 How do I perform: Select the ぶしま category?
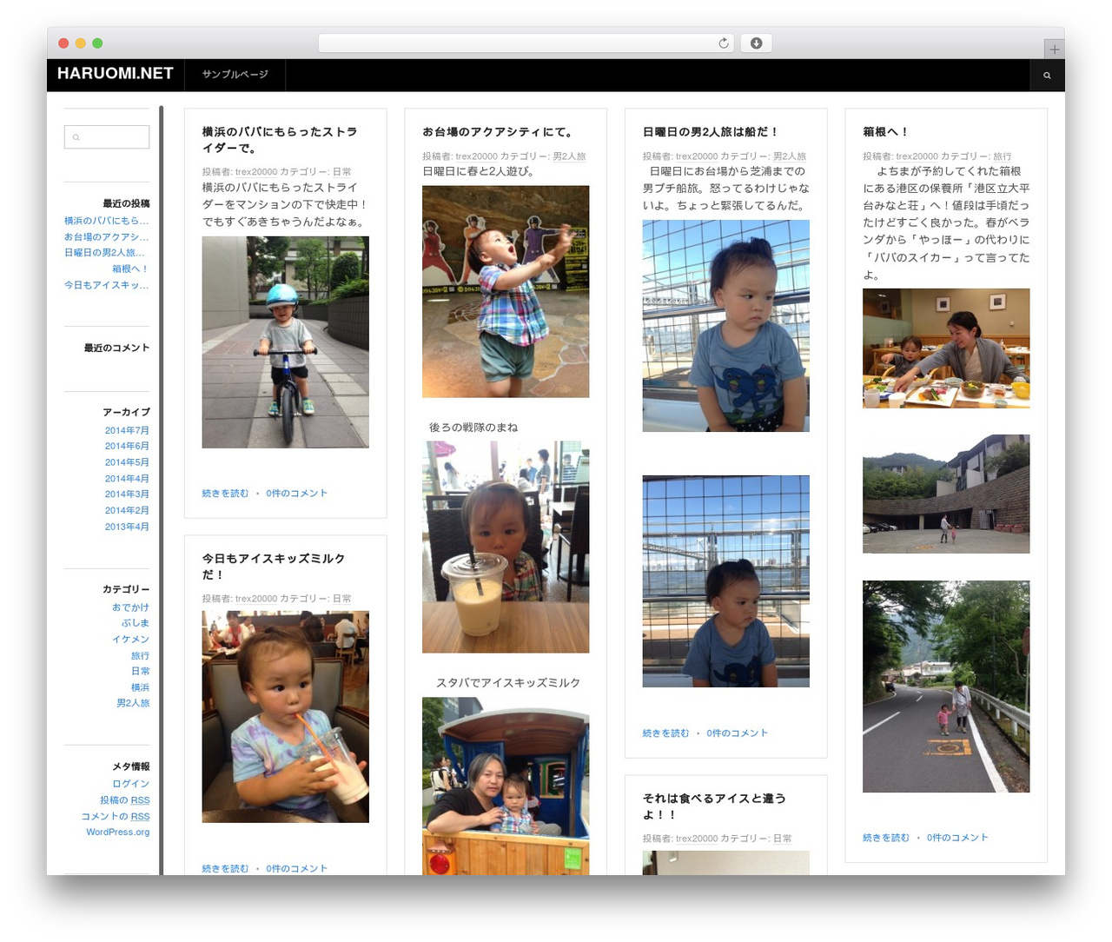click(136, 623)
